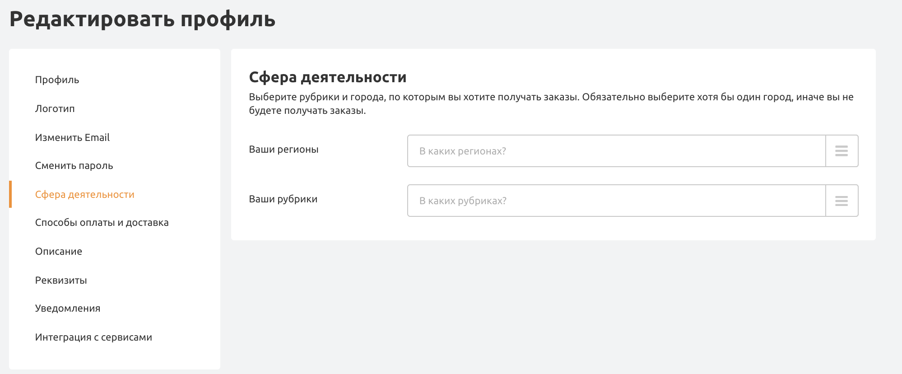Click the 'Сфера деятельности' section heading
Viewport: 902px width, 374px height.
(x=328, y=77)
